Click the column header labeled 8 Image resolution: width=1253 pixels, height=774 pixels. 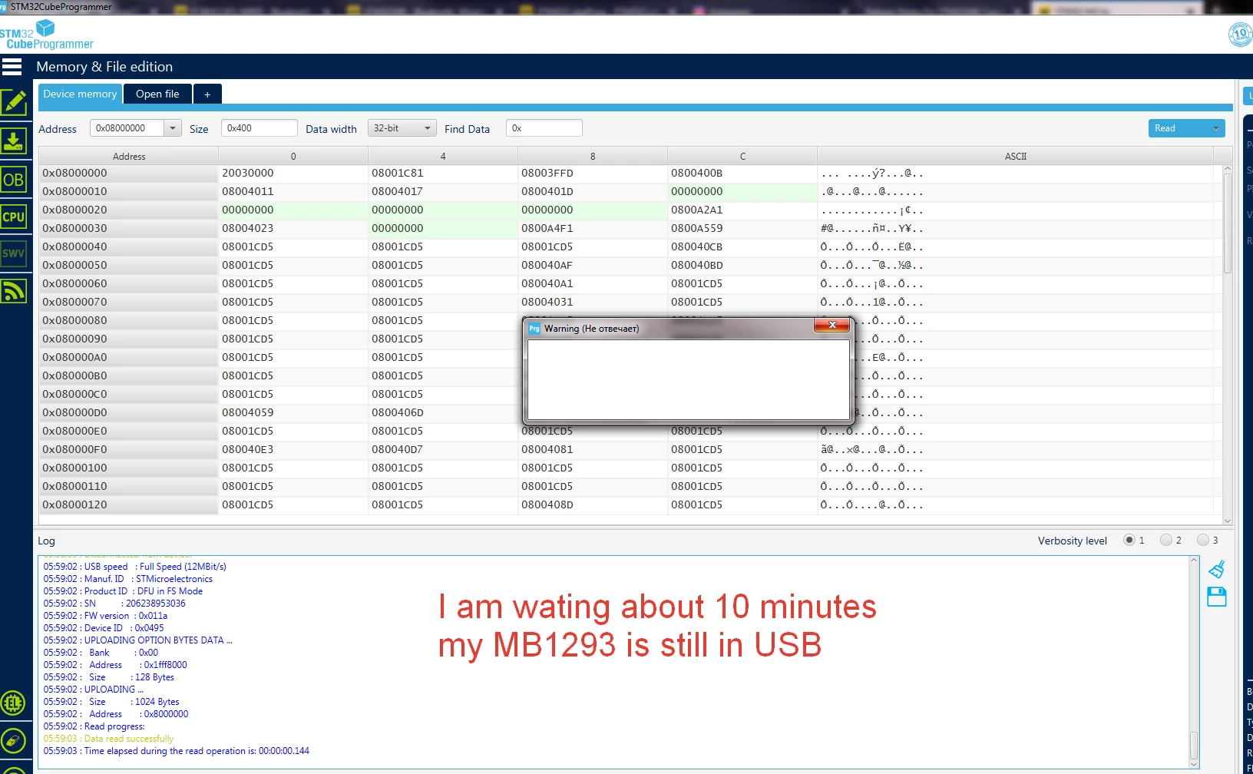coord(593,156)
